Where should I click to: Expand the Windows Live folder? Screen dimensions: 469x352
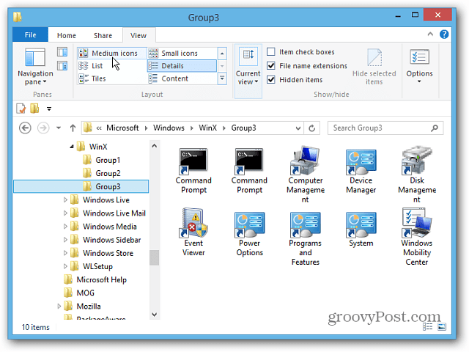click(x=65, y=199)
